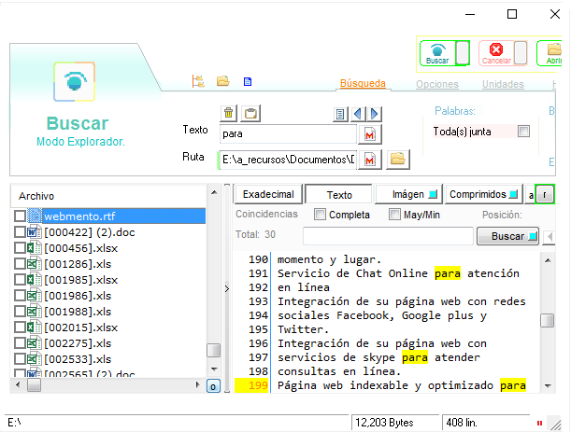
Task: Click the folder browse icon next to Ruta
Action: 397,160
